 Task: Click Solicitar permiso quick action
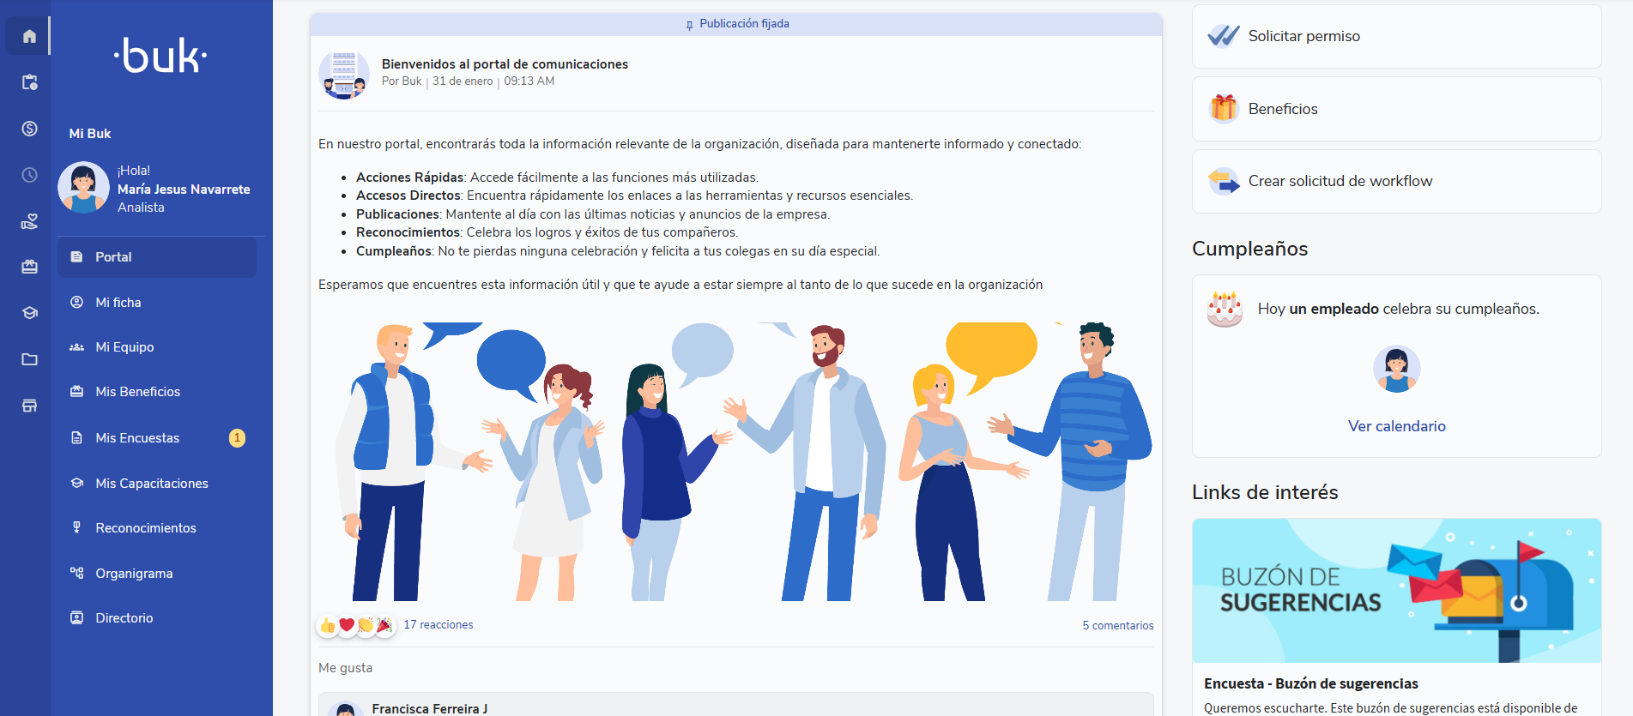pos(1396,36)
